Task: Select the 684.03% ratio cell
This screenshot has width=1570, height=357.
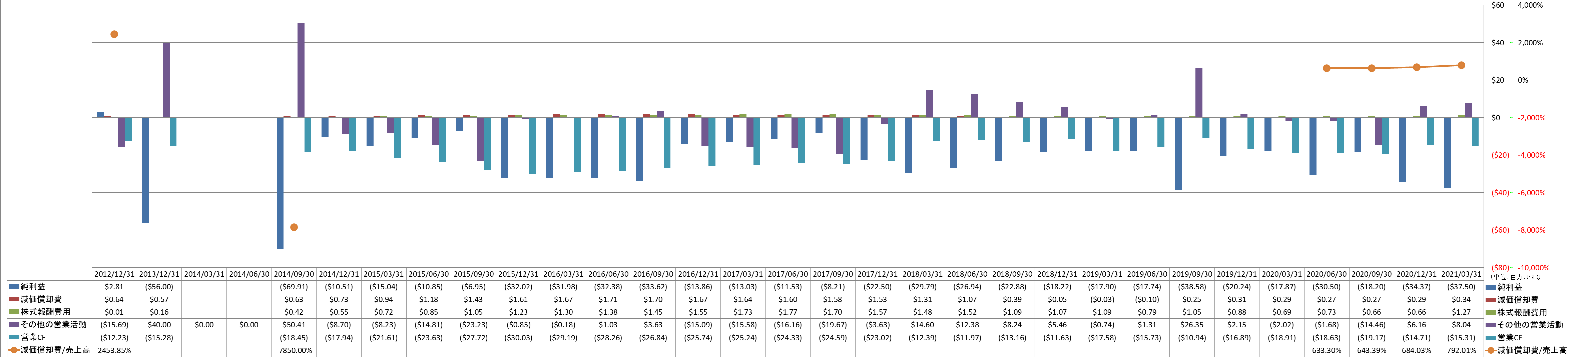Action: point(1417,350)
